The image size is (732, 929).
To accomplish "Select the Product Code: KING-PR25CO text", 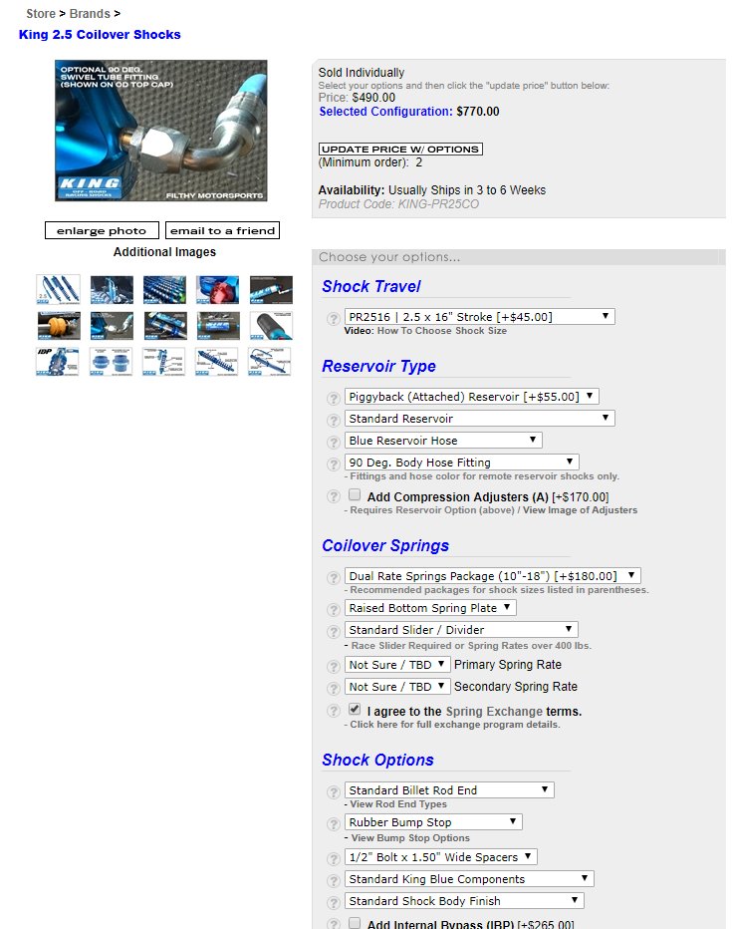I will point(398,204).
